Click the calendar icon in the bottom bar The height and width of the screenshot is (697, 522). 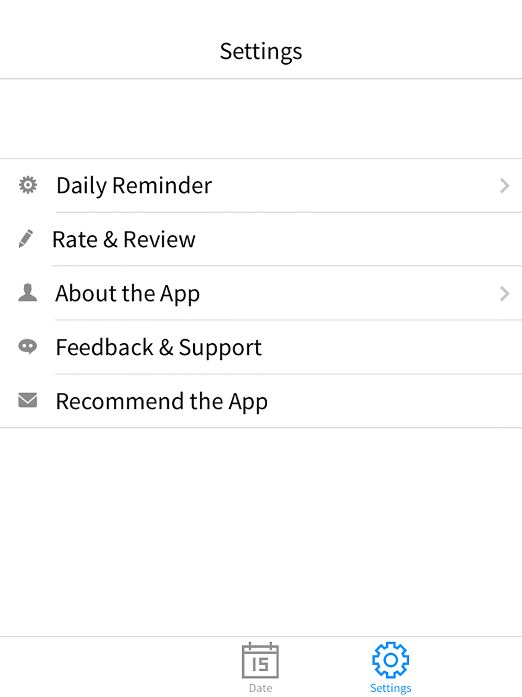click(x=260, y=660)
